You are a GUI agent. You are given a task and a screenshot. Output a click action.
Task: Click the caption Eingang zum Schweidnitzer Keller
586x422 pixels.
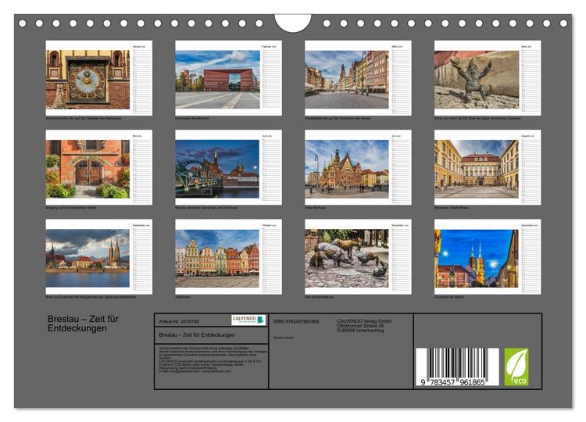click(71, 207)
